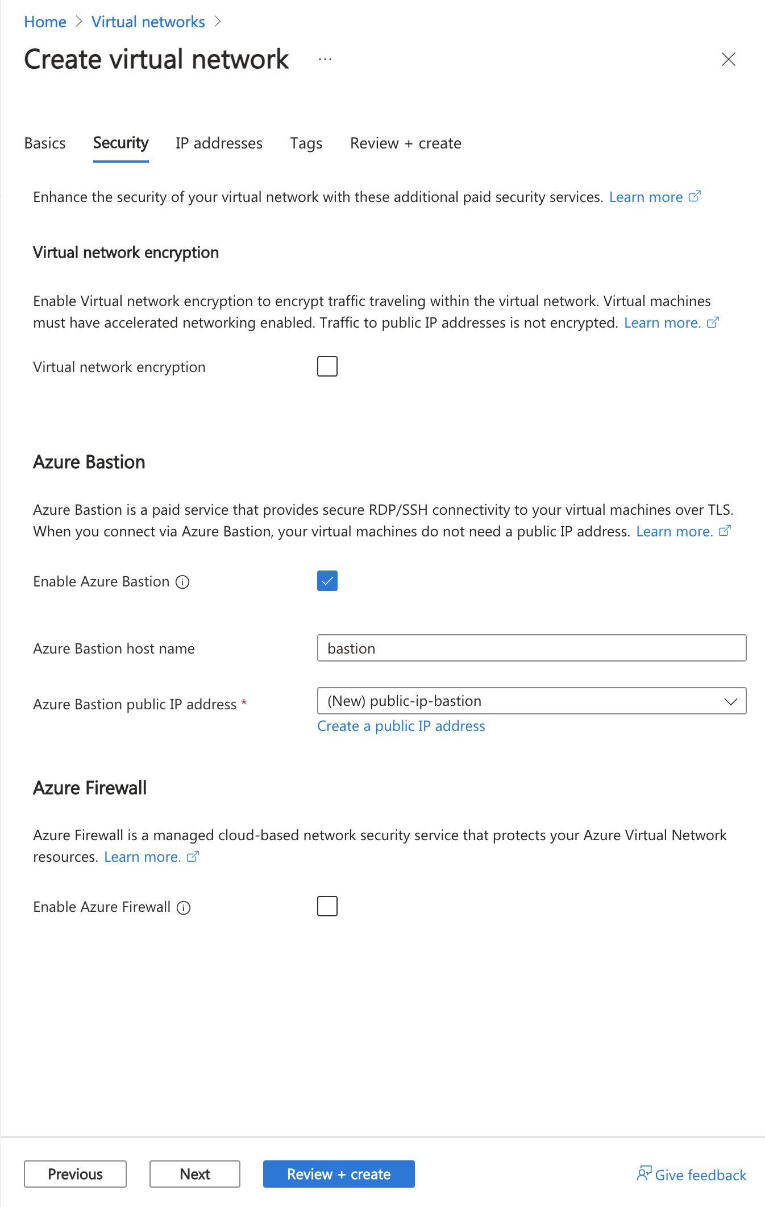Enable the Virtual network encryption checkbox
The width and height of the screenshot is (765, 1207).
pos(327,367)
